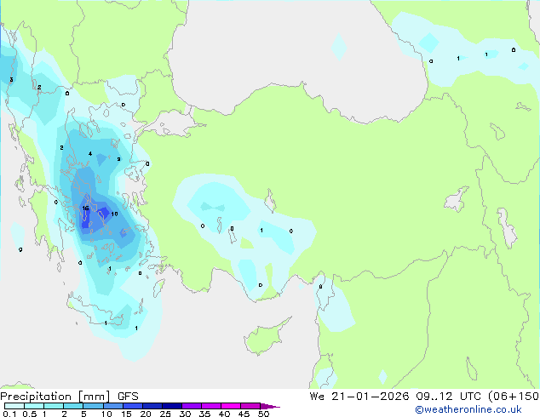540x417 pixels.
Task: Click legend label '30'
Action: (185, 414)
